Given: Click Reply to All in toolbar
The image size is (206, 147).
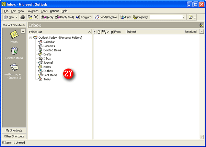Looking at the screenshot, I should click(65, 17).
